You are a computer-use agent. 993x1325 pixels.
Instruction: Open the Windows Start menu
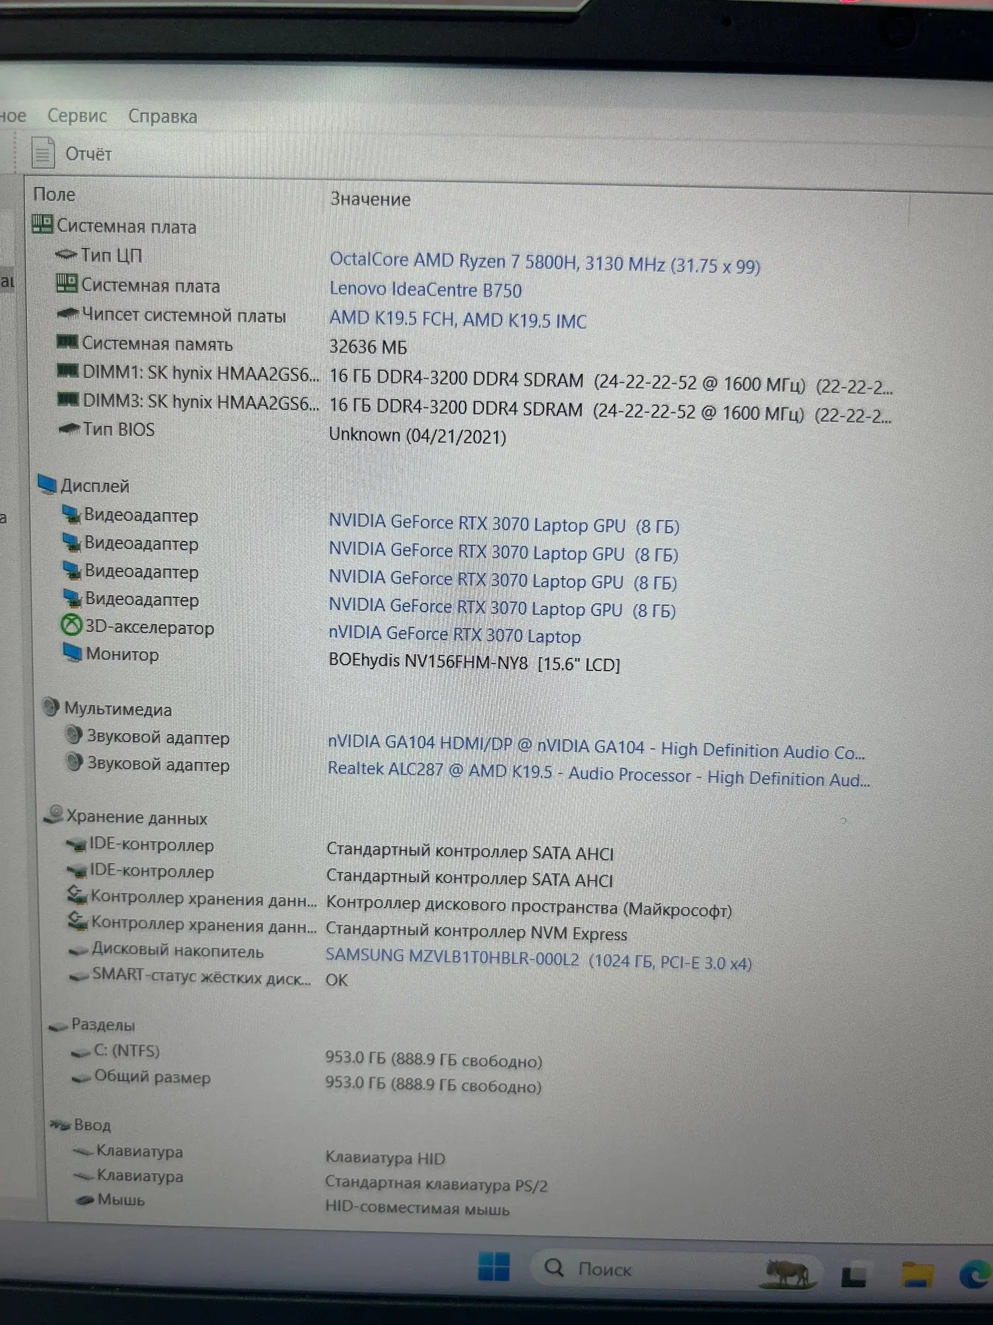pyautogui.click(x=494, y=1267)
